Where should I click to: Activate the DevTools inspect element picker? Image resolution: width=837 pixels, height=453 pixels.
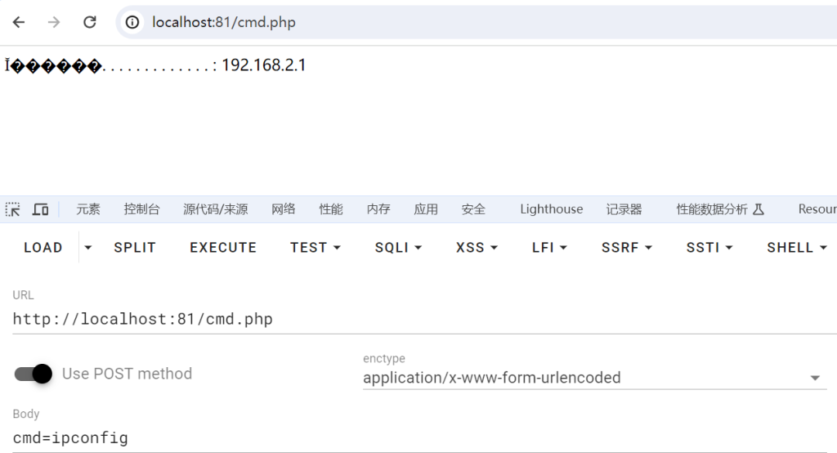point(13,209)
